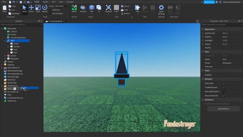
Task: Select ServerScriptService in Explorer
Action: pos(15,74)
